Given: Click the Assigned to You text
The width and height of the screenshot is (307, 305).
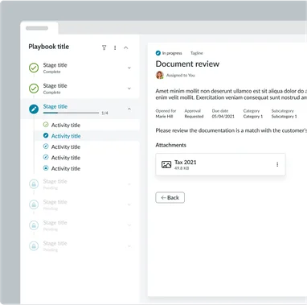Looking at the screenshot, I should 181,76.
